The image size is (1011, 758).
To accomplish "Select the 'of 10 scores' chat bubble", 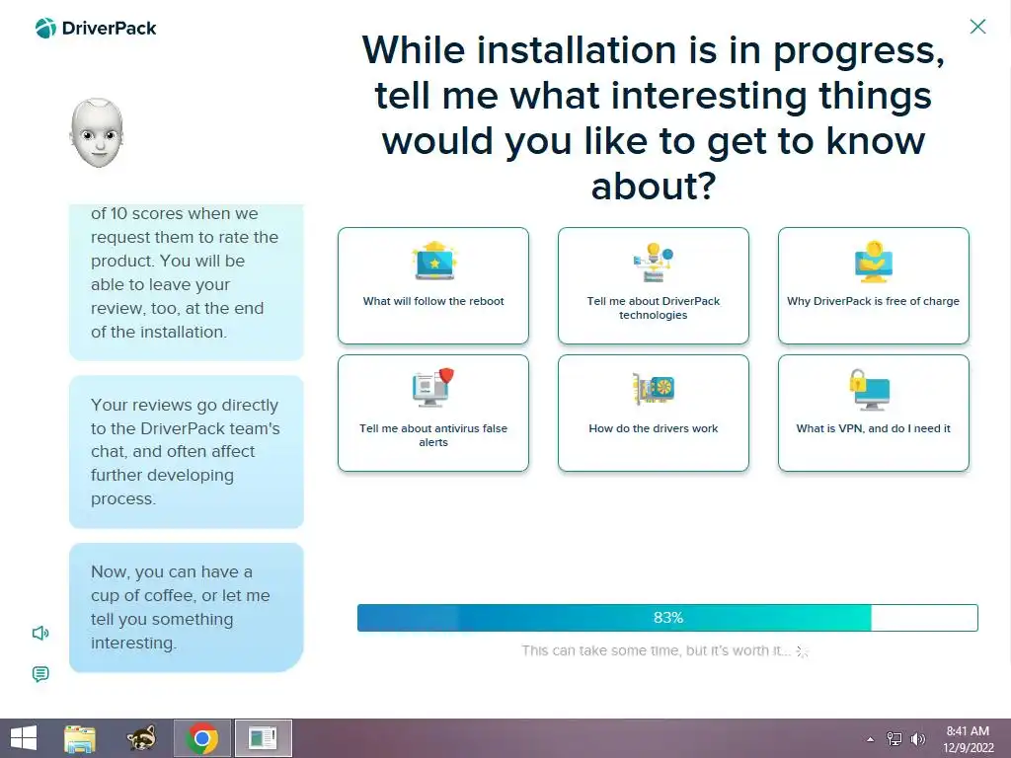I will (187, 282).
